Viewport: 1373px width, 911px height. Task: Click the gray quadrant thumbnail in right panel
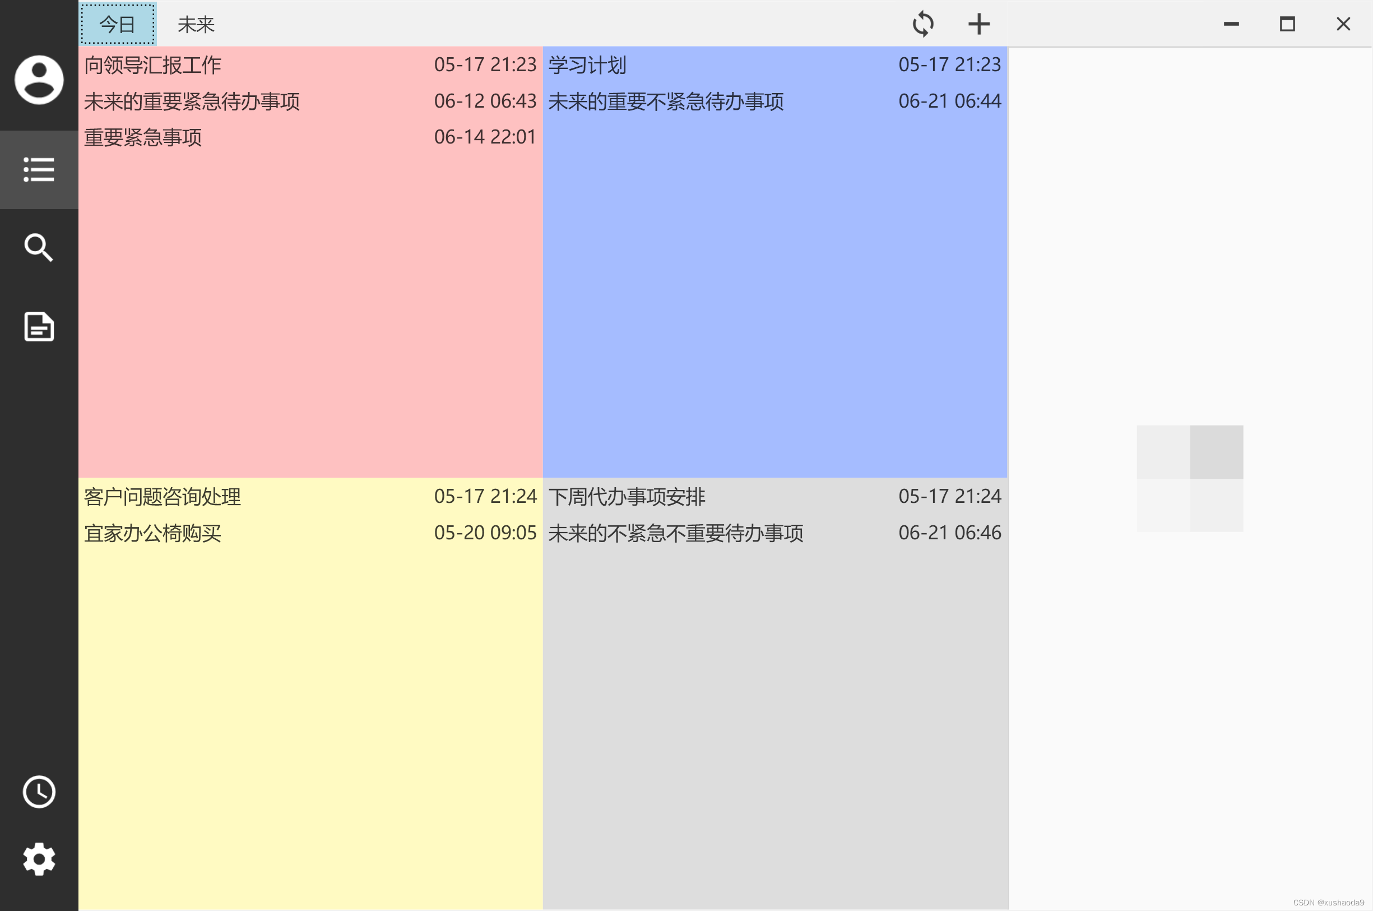1216,452
